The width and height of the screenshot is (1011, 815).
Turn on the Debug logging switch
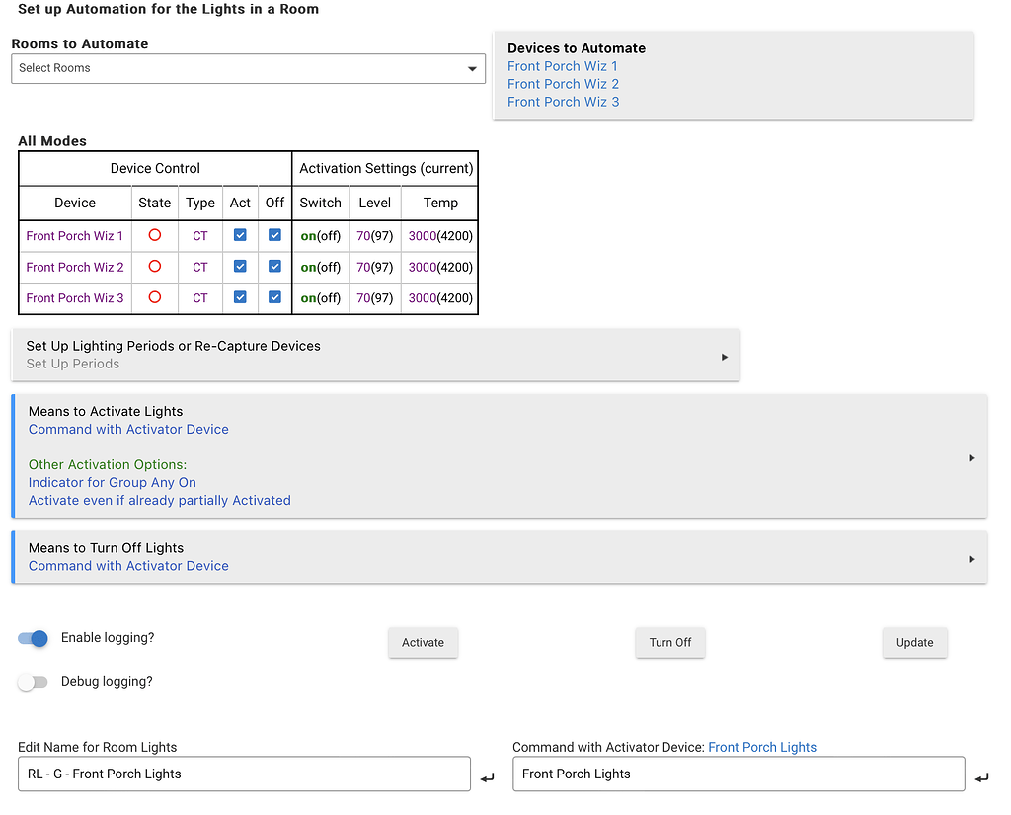click(33, 682)
